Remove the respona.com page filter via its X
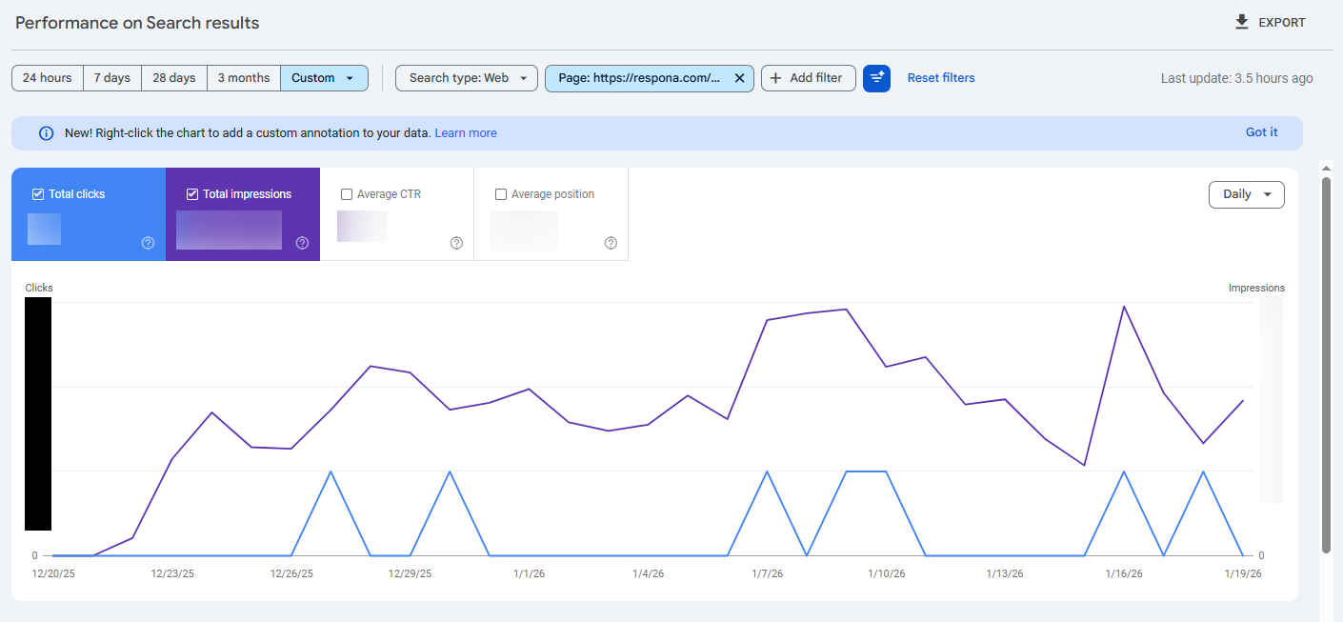Viewport: 1343px width, 622px height. point(740,78)
